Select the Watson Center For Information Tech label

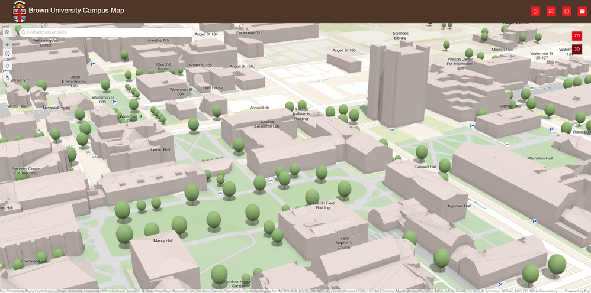coord(460,64)
